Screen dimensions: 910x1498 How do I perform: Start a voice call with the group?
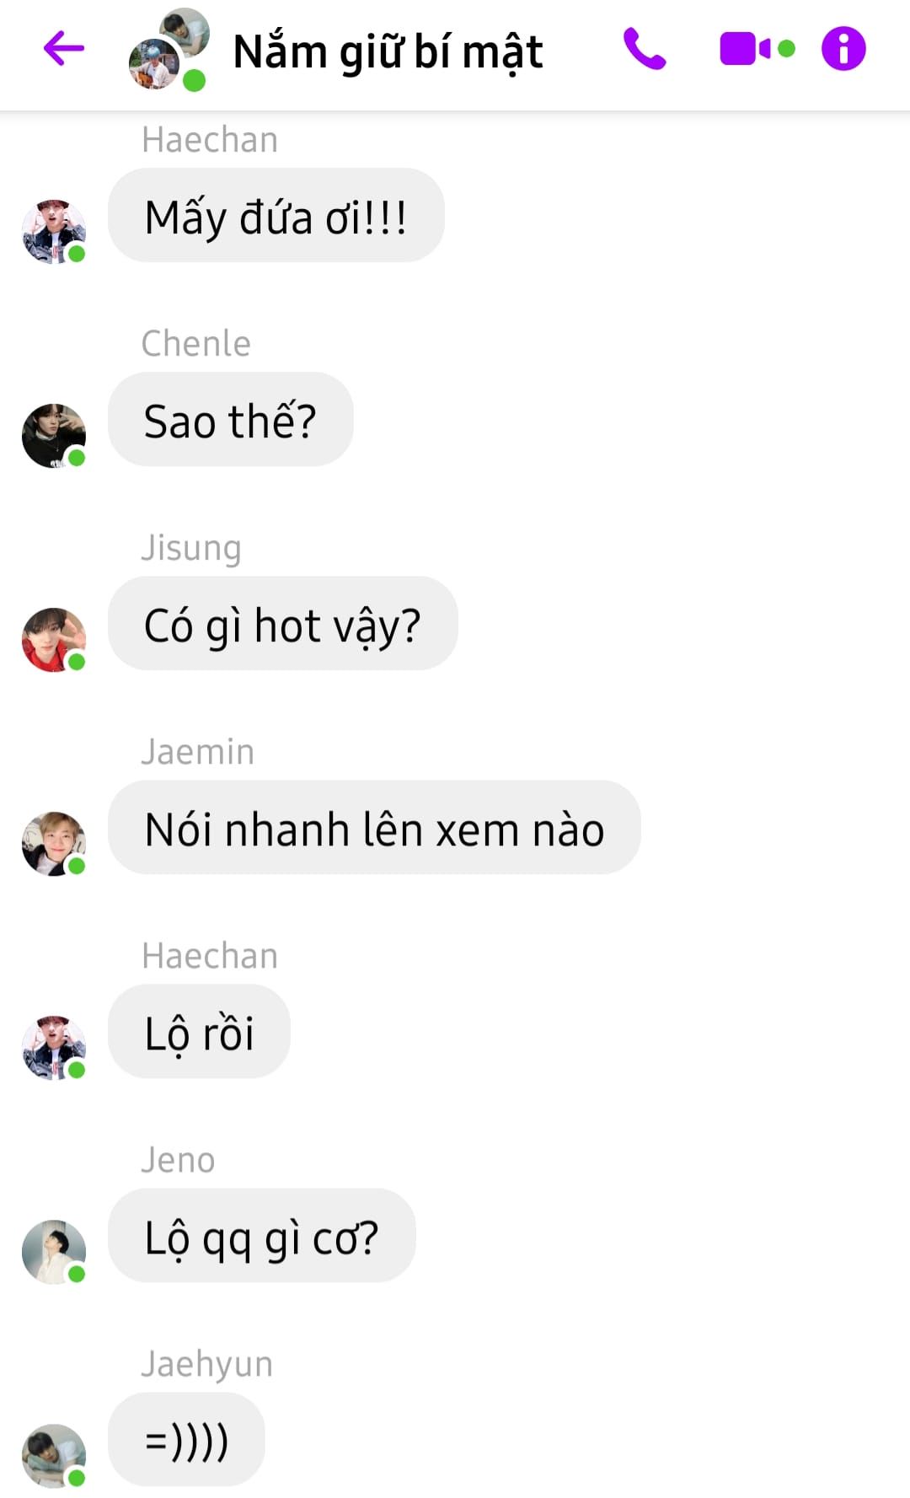click(645, 48)
